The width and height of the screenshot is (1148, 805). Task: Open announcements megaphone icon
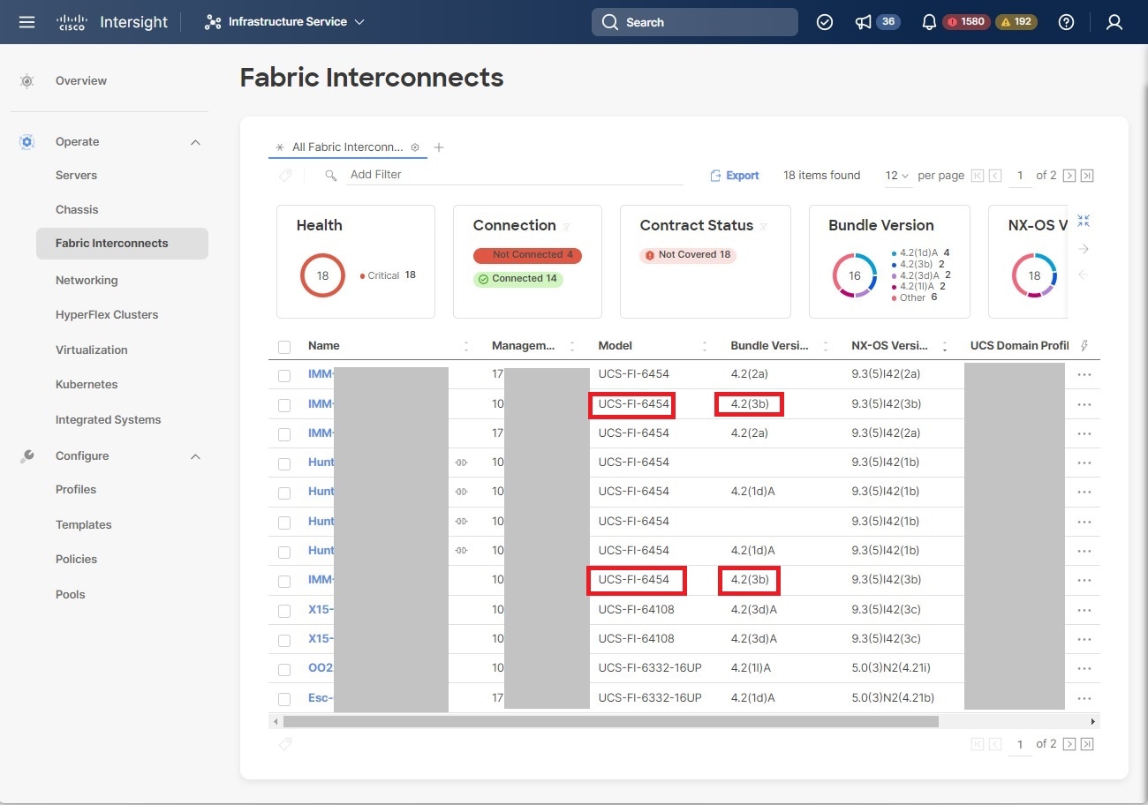tap(863, 22)
